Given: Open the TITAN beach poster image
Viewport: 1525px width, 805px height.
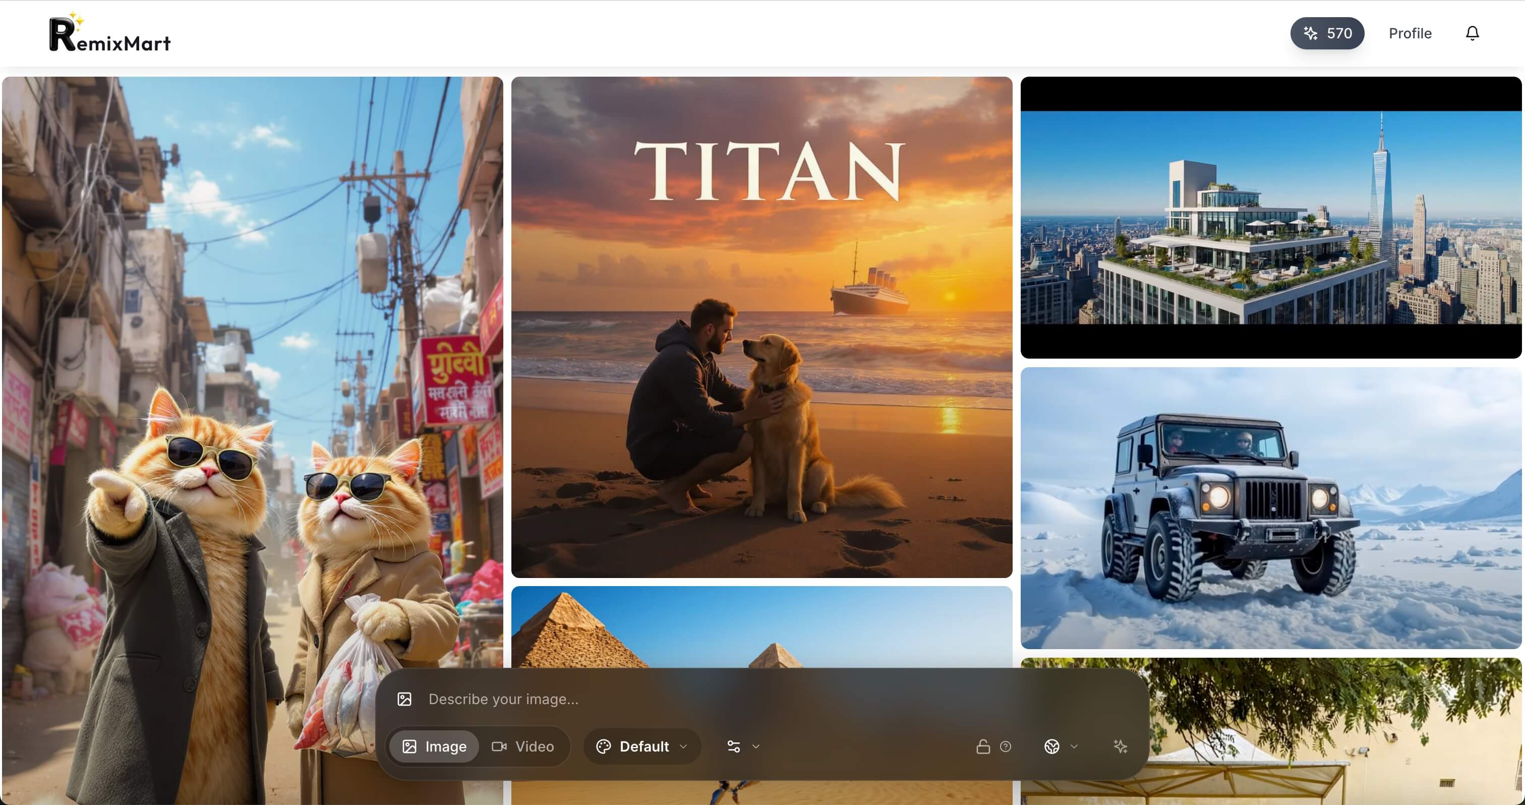Looking at the screenshot, I should [x=761, y=327].
